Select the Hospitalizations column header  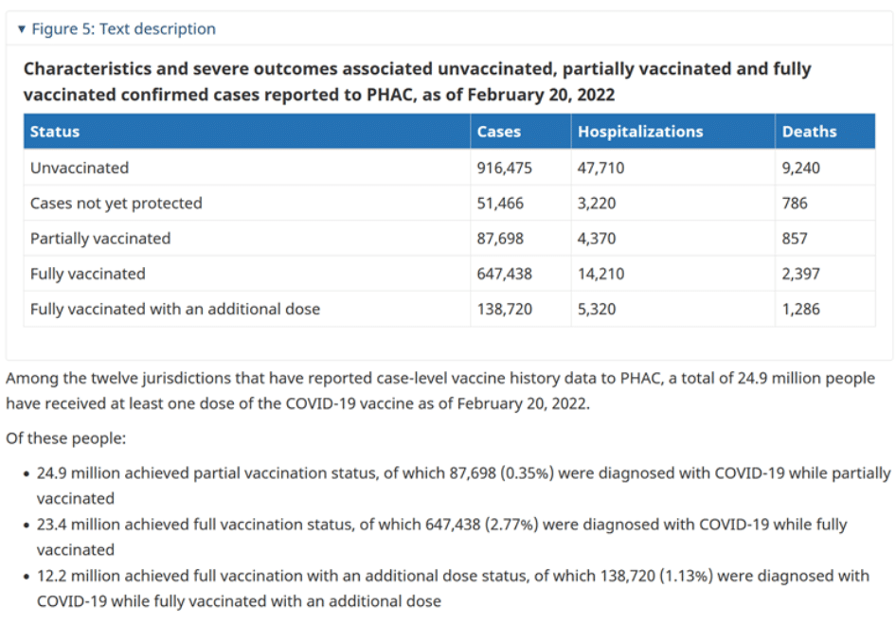point(640,132)
